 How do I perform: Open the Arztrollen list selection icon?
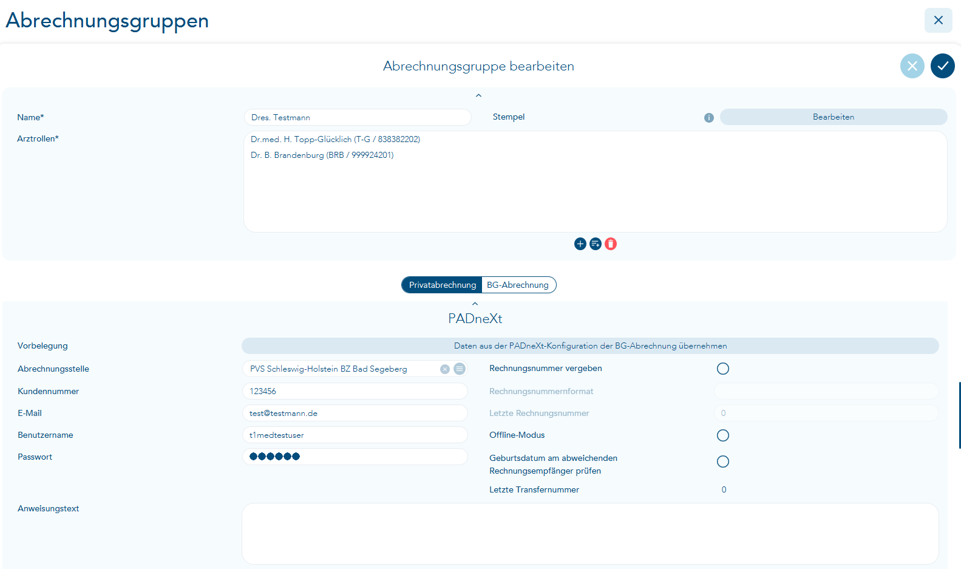pyautogui.click(x=596, y=244)
